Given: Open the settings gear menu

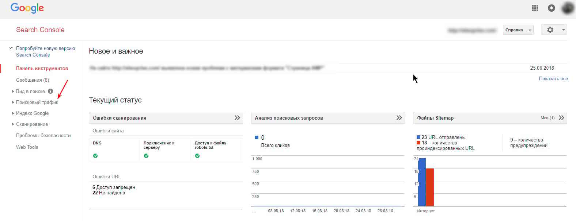Looking at the screenshot, I should coord(554,30).
